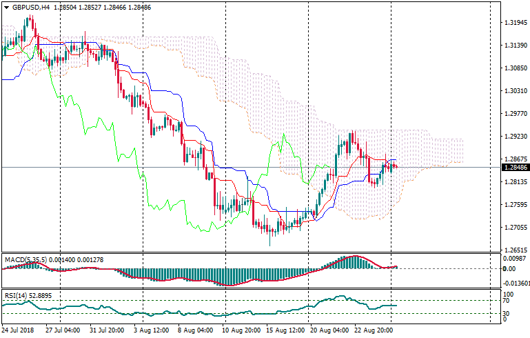Click the RSI 30 level scale label
Screen dimensions: 530x338
pyautogui.click(x=507, y=314)
